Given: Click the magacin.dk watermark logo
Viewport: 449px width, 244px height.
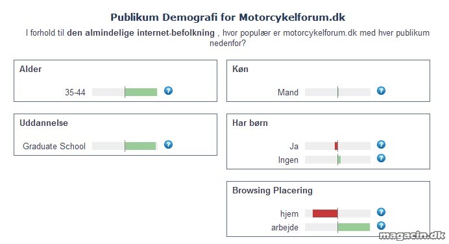Looking at the screenshot, I should [x=412, y=236].
